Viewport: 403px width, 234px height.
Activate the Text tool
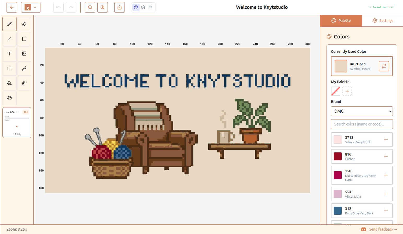click(9, 54)
